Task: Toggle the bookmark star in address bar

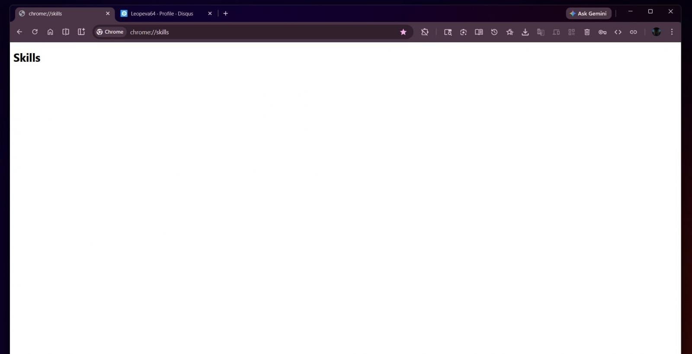Action: click(403, 32)
